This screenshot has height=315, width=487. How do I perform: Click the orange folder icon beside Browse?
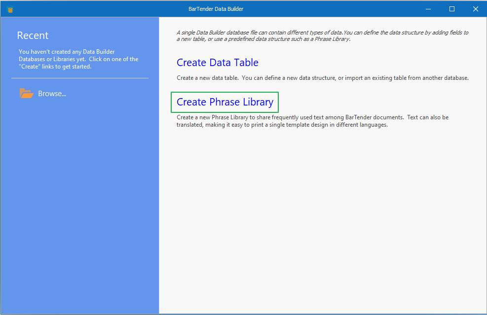pos(27,93)
